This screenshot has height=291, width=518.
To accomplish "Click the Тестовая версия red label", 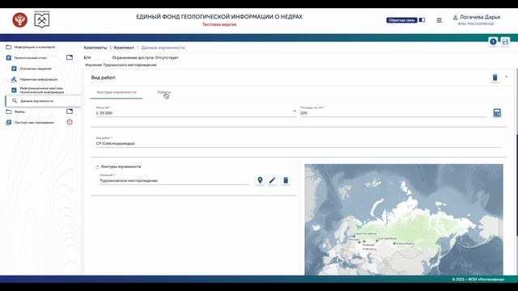I will click(219, 24).
